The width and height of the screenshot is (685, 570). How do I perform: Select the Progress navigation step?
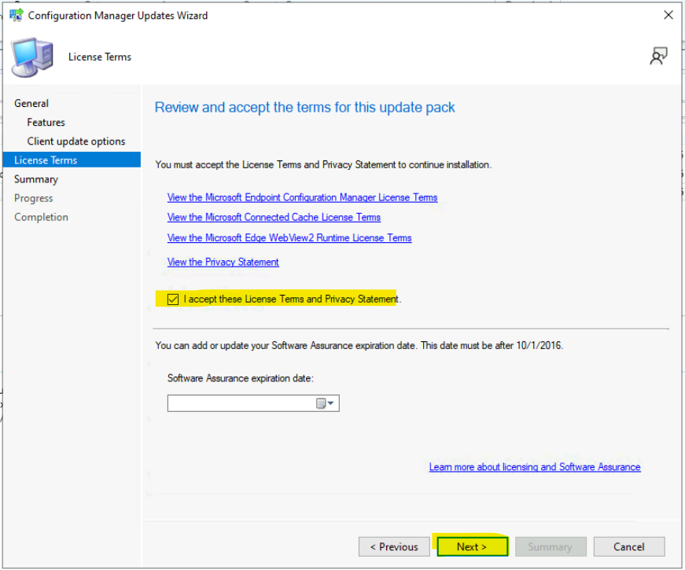coord(33,198)
